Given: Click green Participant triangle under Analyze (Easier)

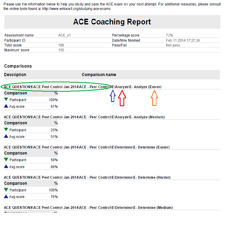Looking at the screenshot, I should 6,100.
